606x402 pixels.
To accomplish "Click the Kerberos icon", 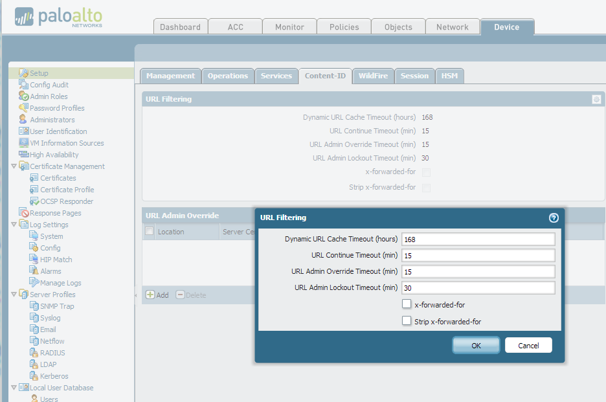I will 34,375.
